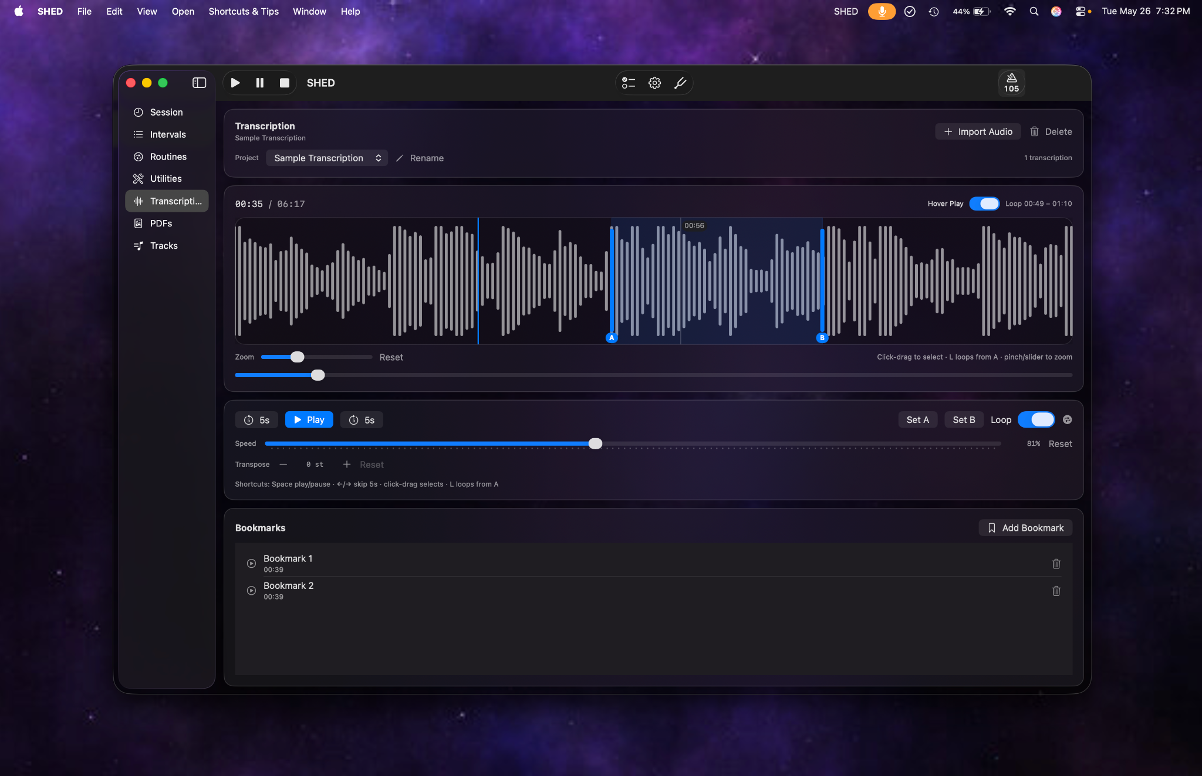Delete the current transcription
Viewport: 1202px width, 776px height.
click(1051, 131)
